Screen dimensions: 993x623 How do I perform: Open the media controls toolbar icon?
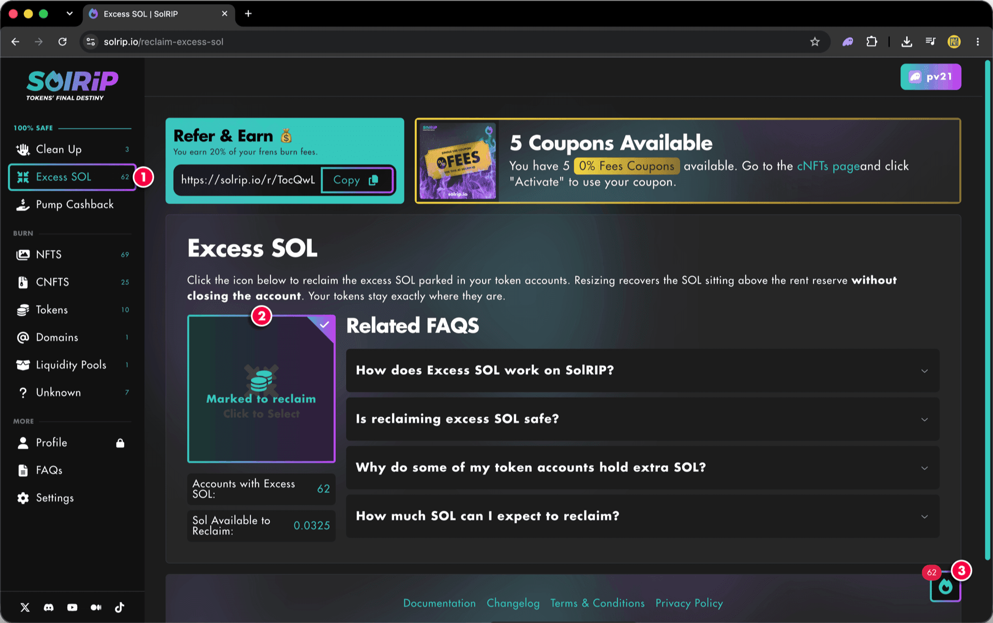pos(930,42)
